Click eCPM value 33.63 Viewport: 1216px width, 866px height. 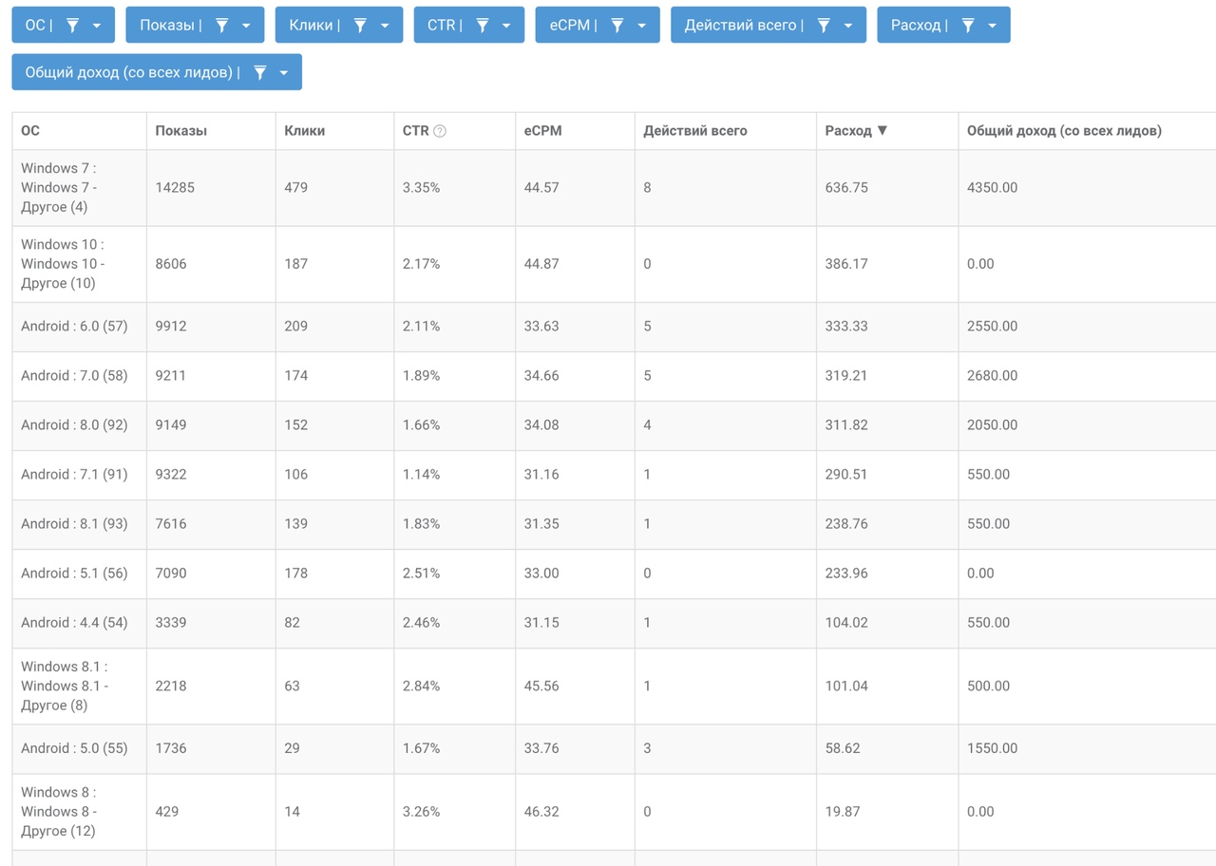(541, 326)
